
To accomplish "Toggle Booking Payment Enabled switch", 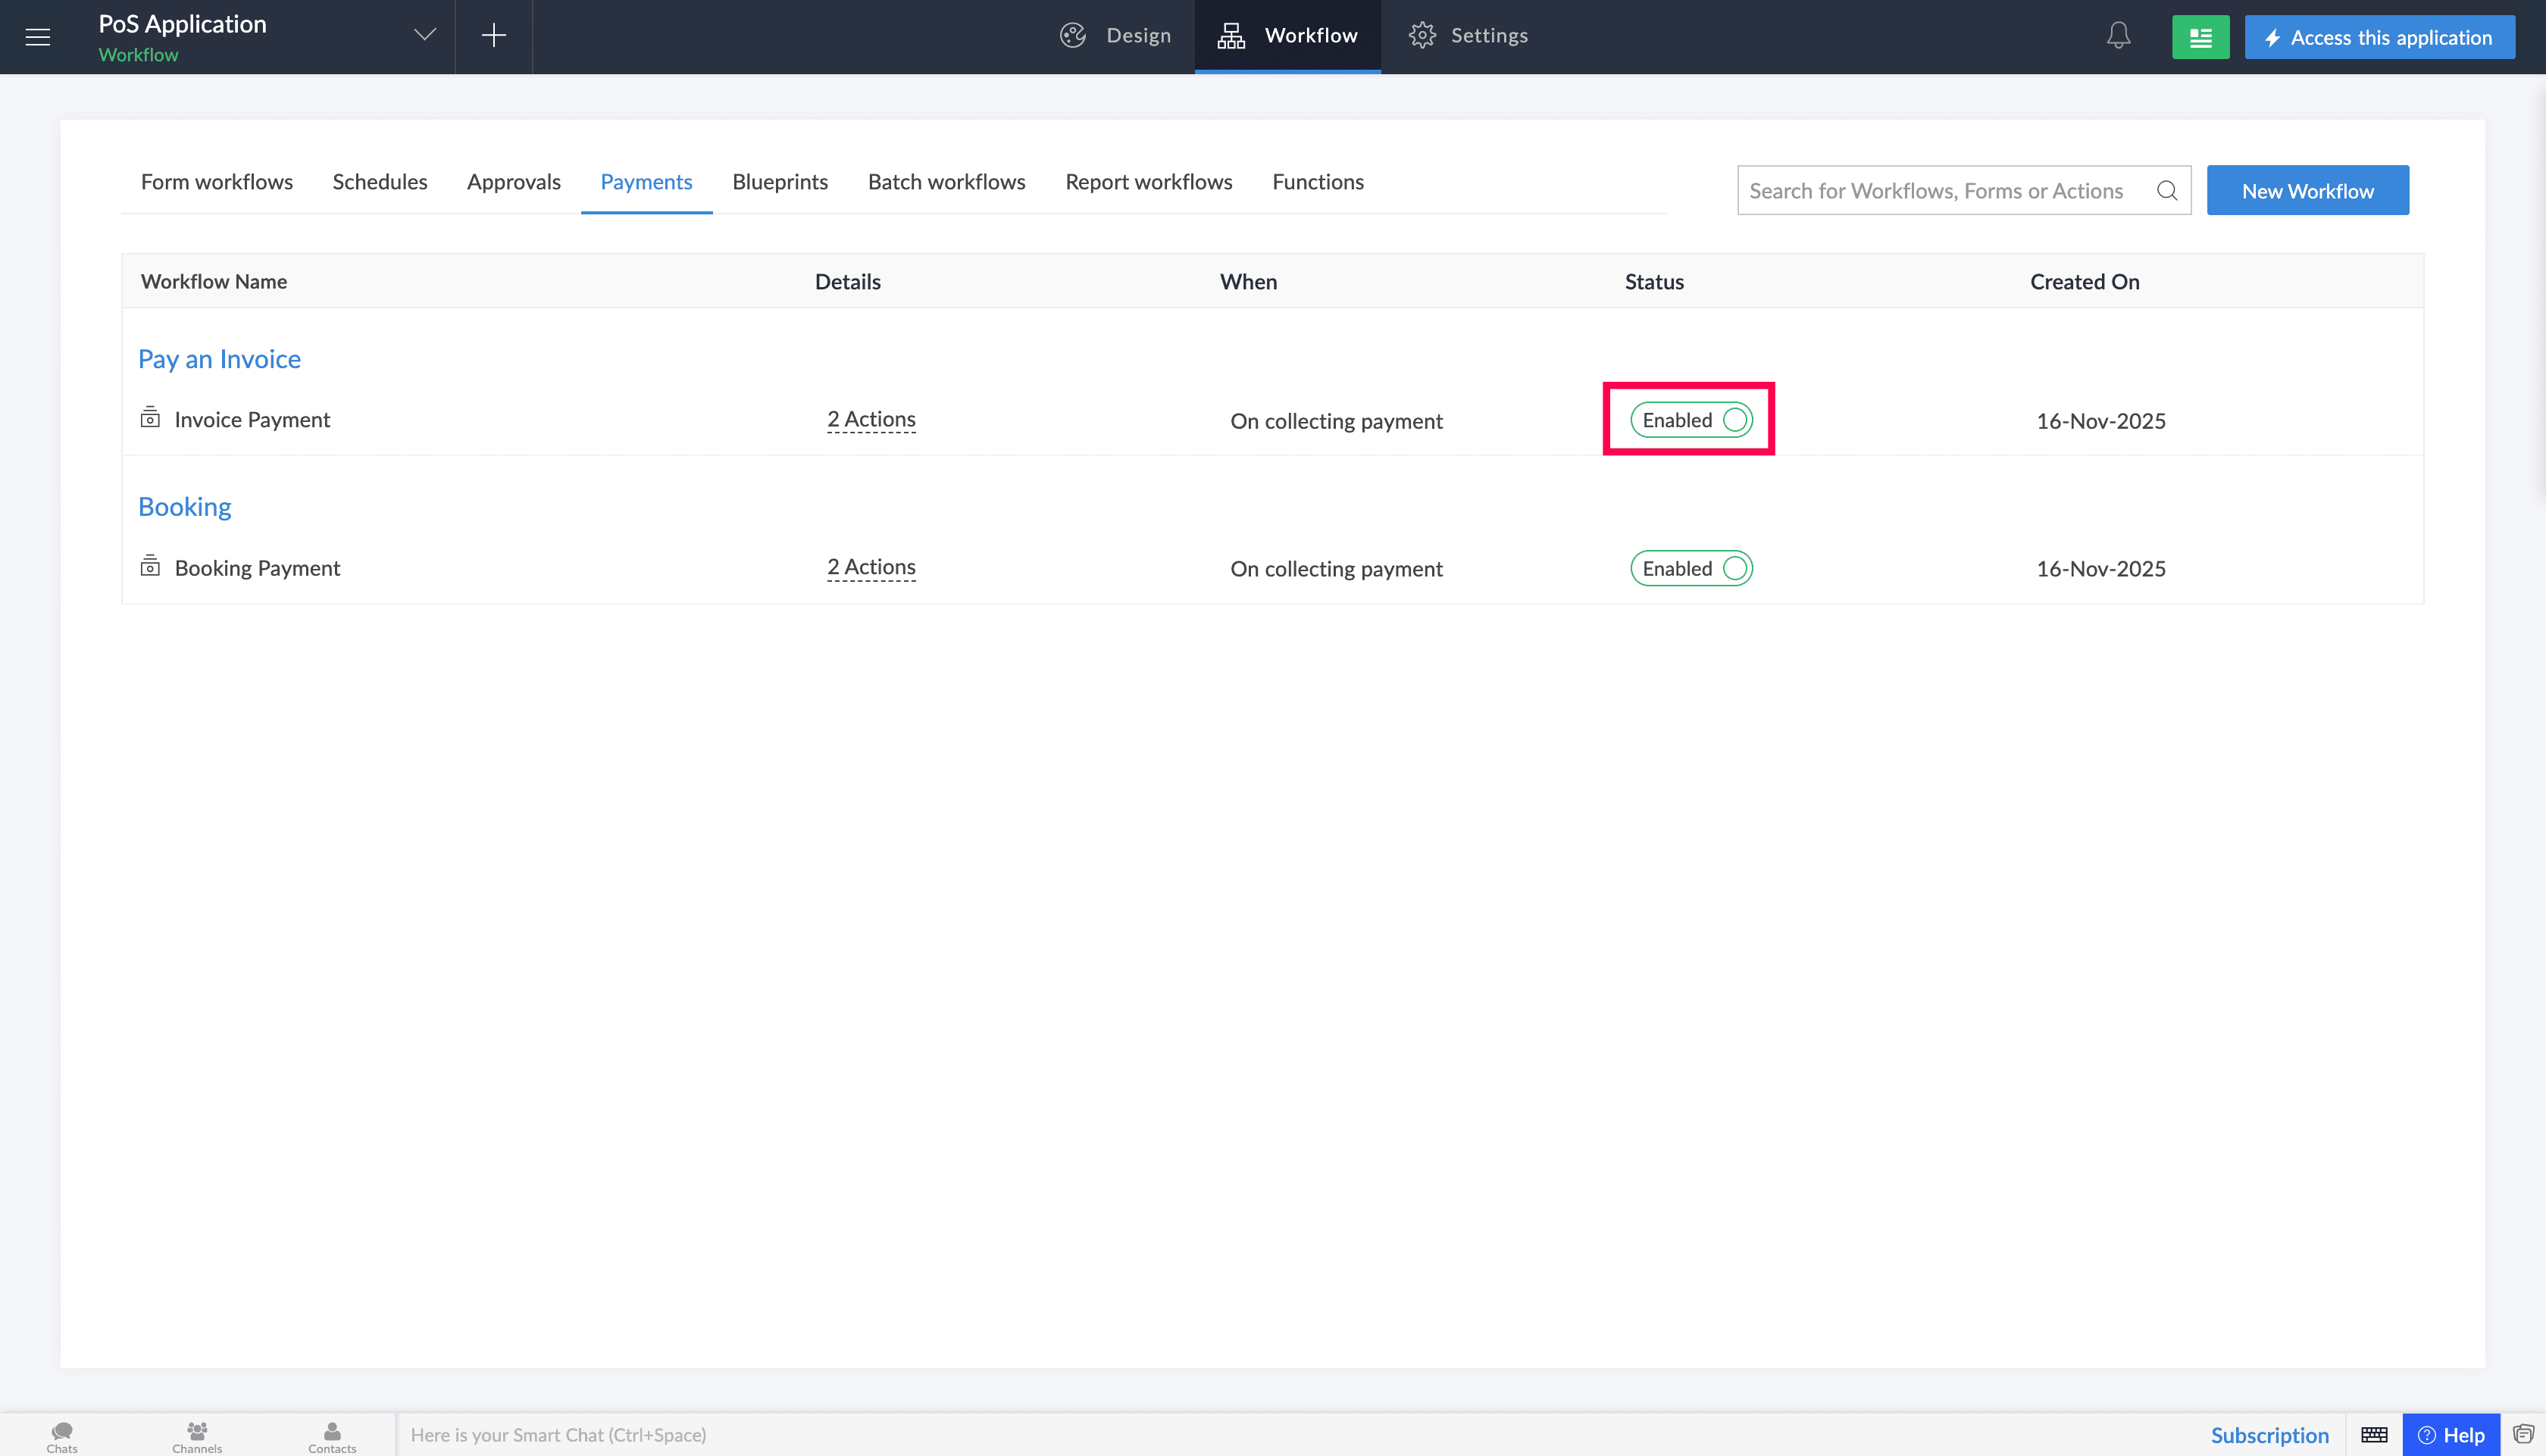I will 1691,568.
